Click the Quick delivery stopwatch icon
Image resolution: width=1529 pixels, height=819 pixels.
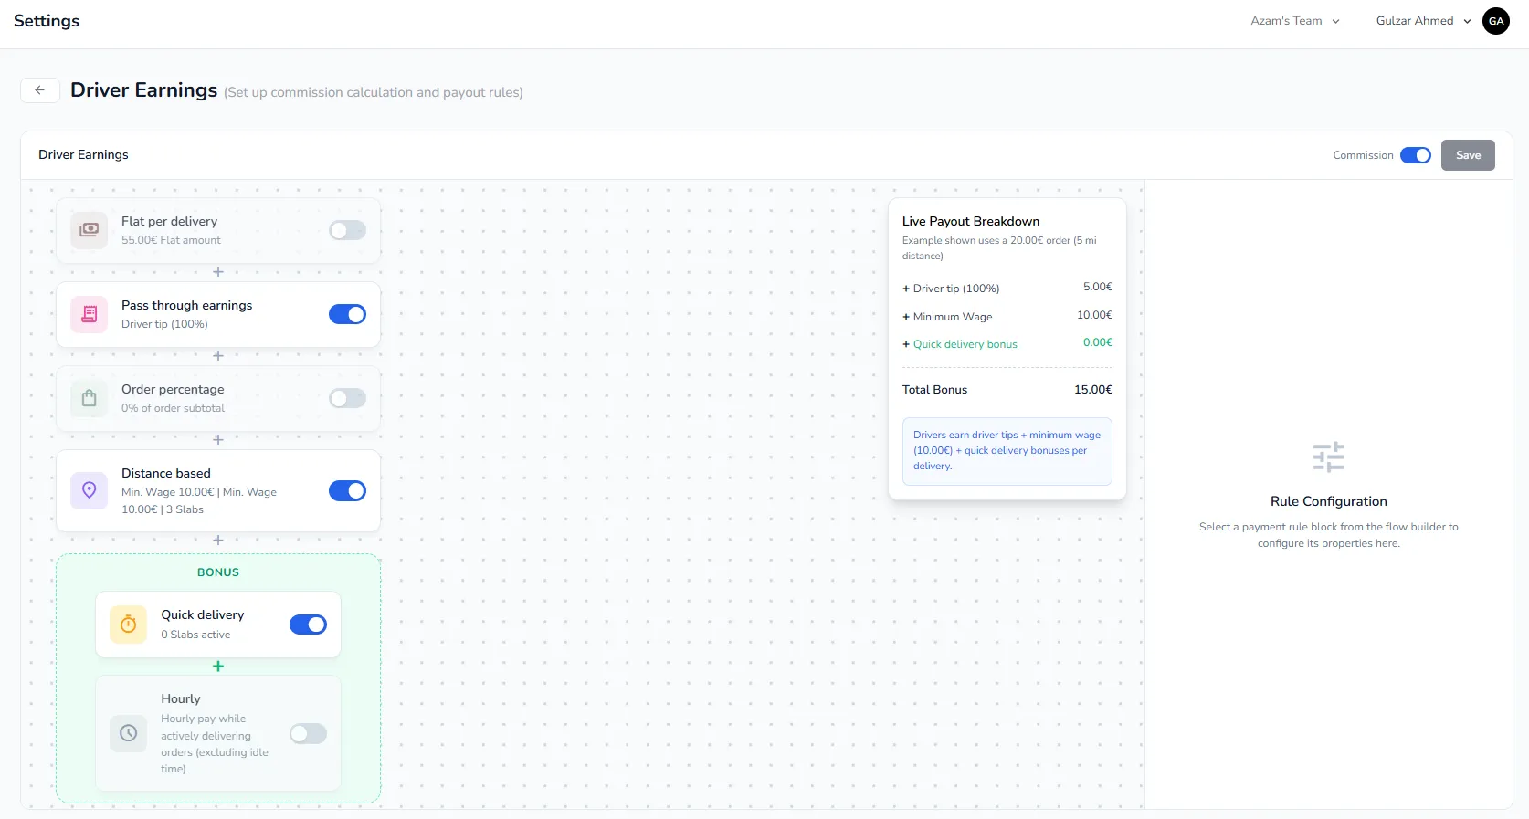128,625
